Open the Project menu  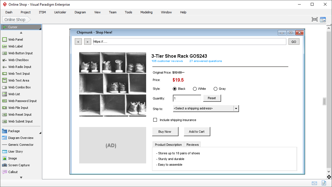(x=26, y=12)
